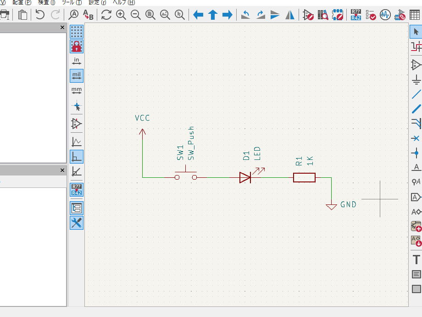Click the LED D1 symbol in schematic
The width and height of the screenshot is (422, 317).
coord(245,177)
